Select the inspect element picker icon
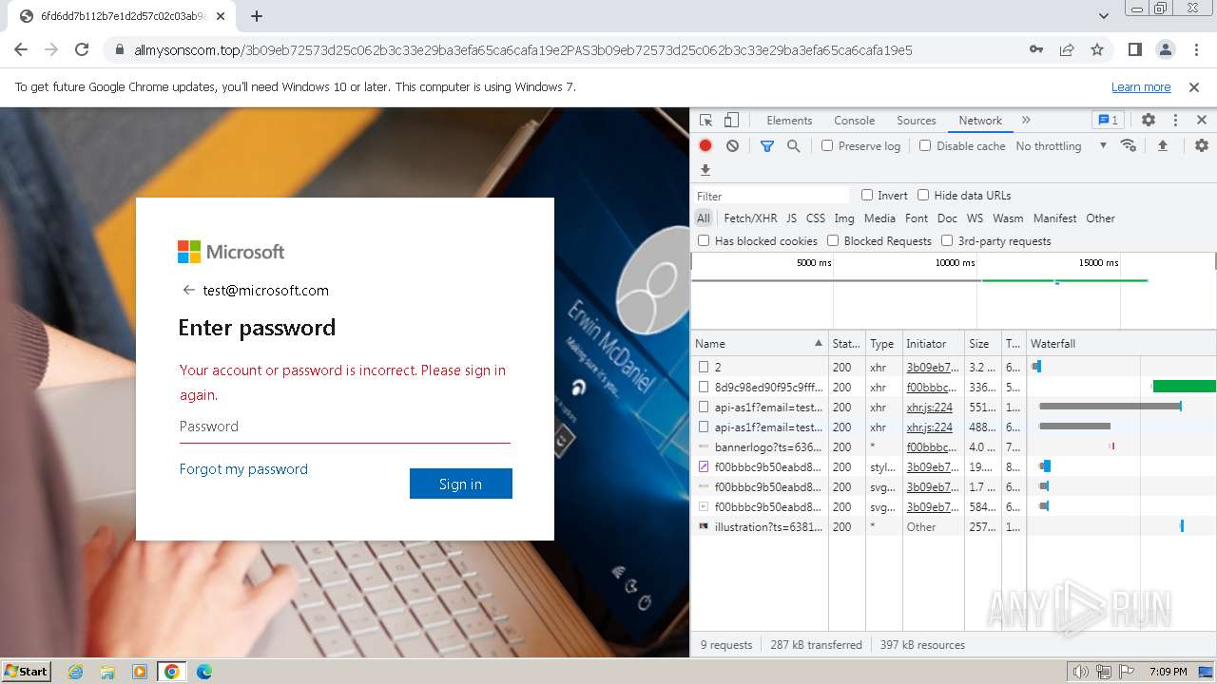 705,120
